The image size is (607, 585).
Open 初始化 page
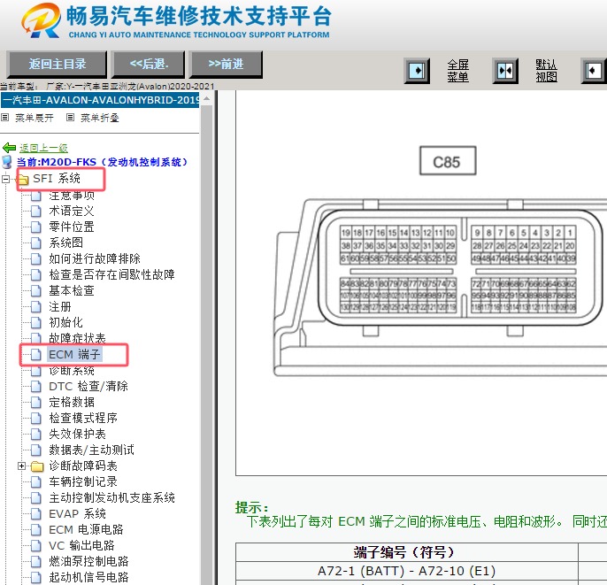(65, 322)
